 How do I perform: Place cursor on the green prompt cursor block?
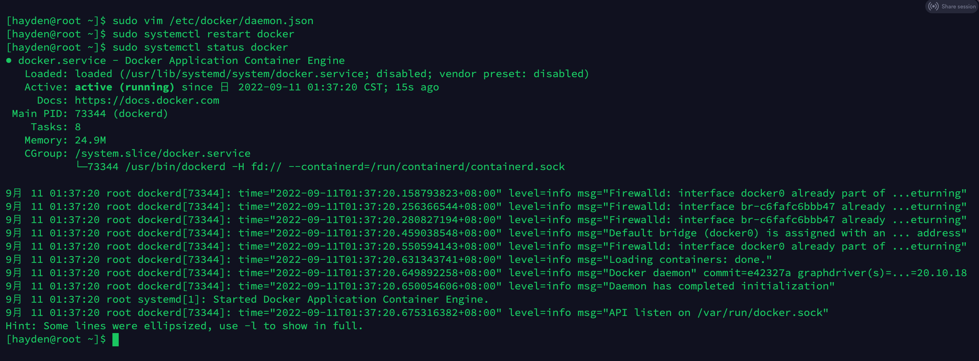pyautogui.click(x=116, y=339)
